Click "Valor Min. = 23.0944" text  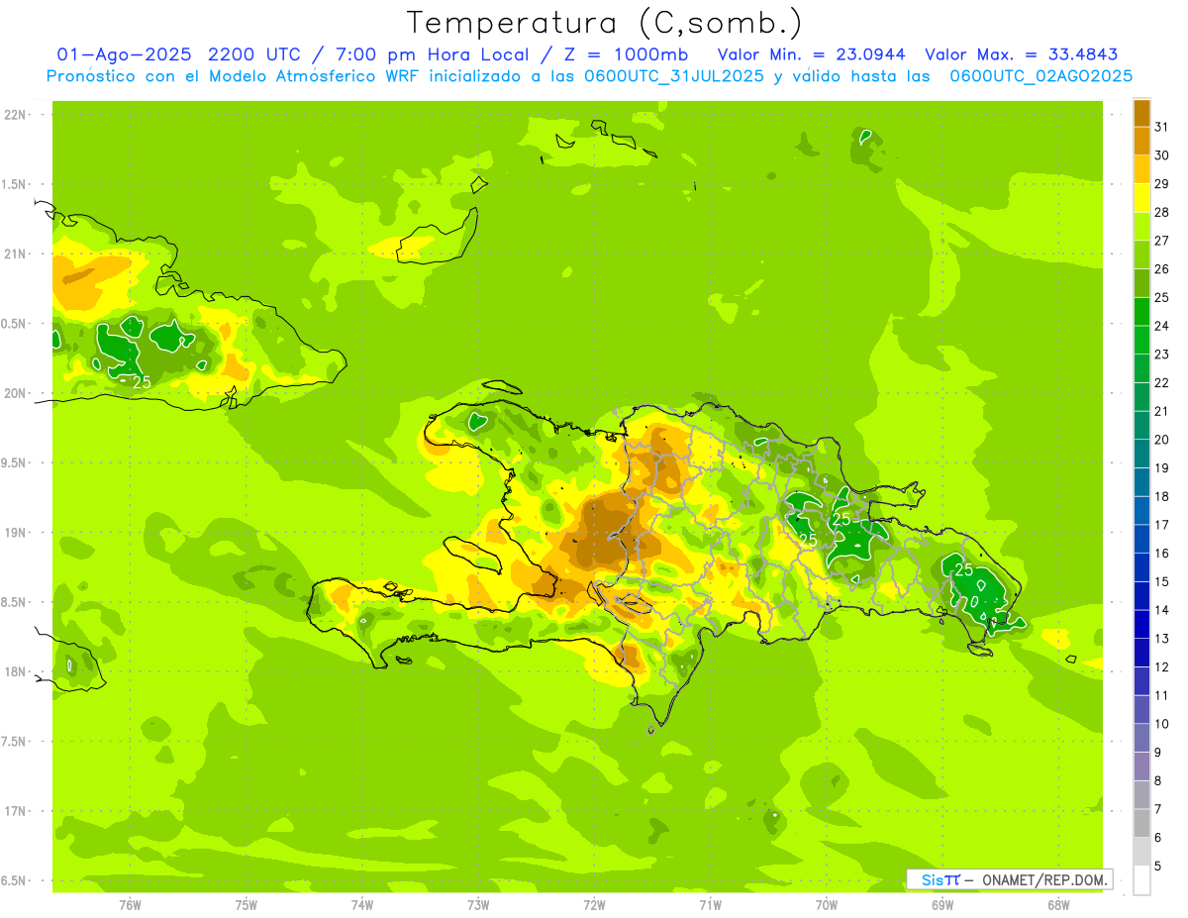[x=811, y=54]
